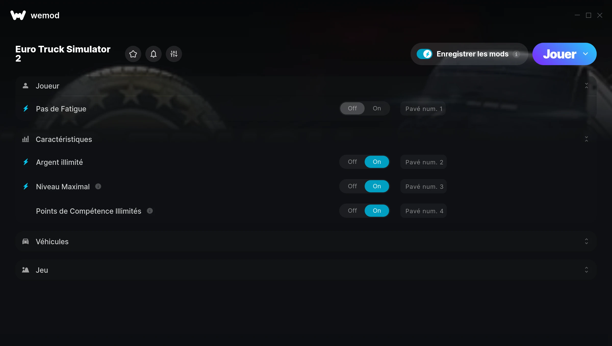Turn Off Points de Compétence Illimités
Viewport: 612px width, 346px height.
(352, 211)
